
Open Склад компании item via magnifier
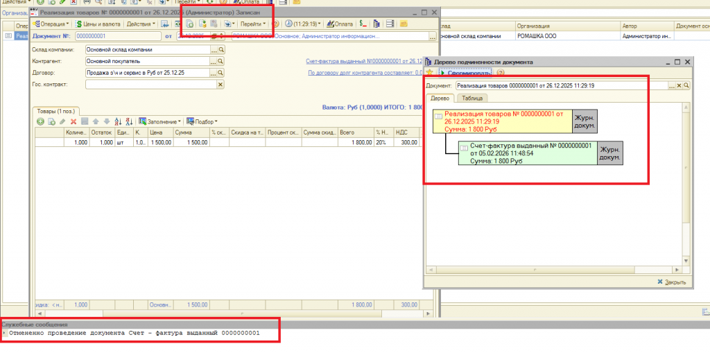pyautogui.click(x=221, y=49)
